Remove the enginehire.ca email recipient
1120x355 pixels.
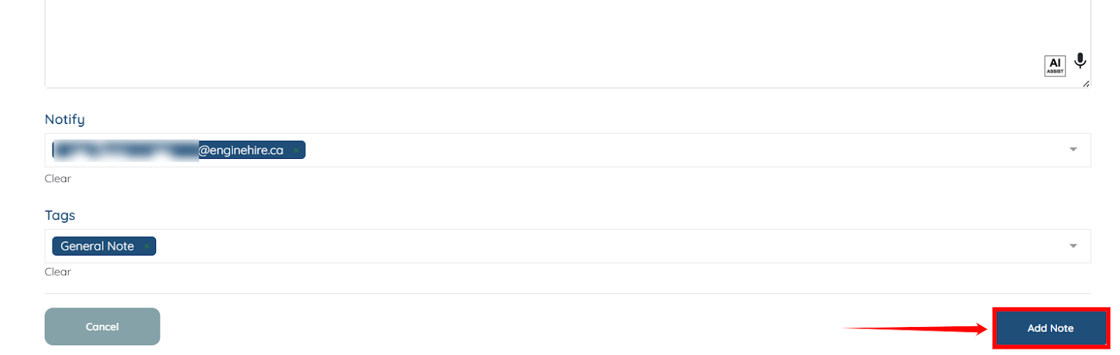click(x=296, y=151)
